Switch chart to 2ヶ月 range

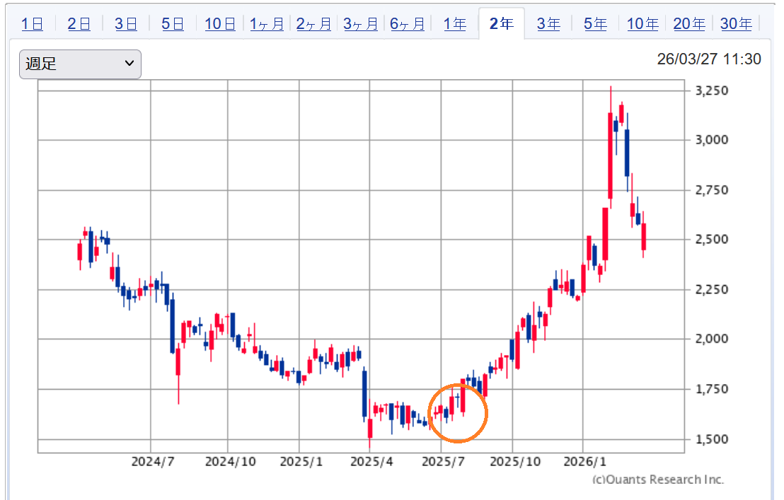(313, 23)
